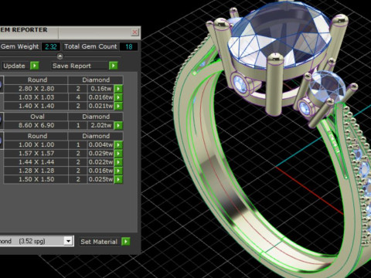Image resolution: width=371 pixels, height=278 pixels.
Task: Select the 1.00 X 1.00 size cell
Action: pos(36,145)
